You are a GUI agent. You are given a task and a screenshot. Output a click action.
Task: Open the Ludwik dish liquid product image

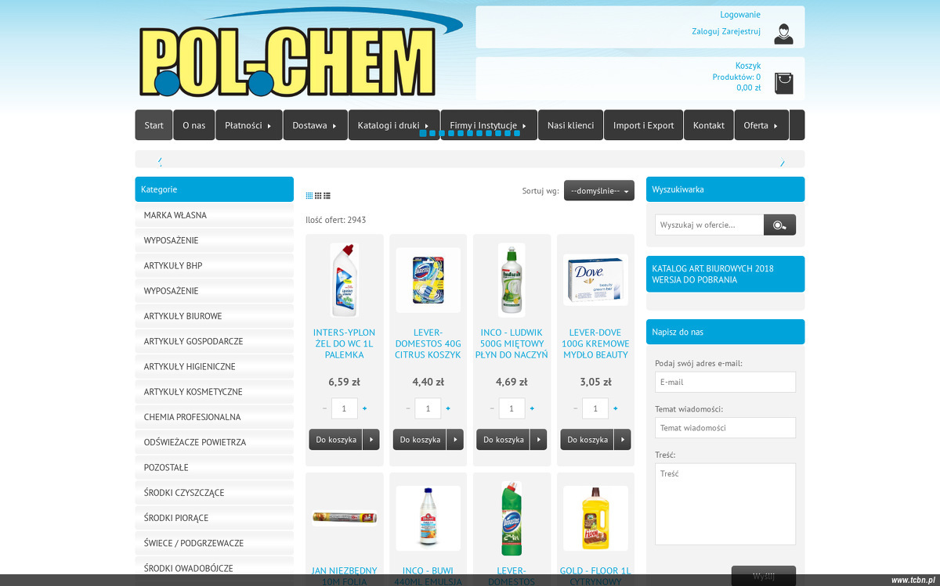pyautogui.click(x=512, y=279)
